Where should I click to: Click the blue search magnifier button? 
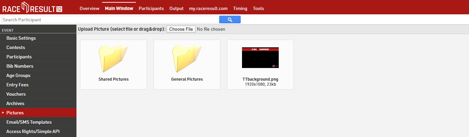tap(230, 20)
